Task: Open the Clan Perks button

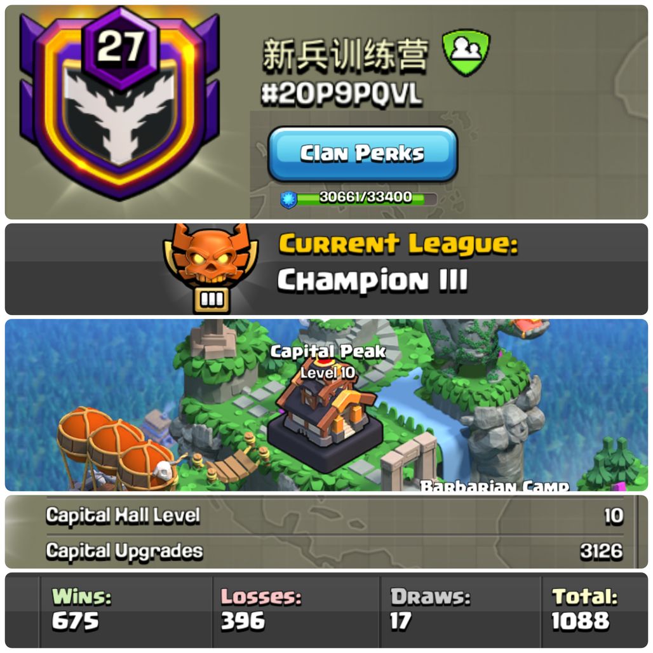Action: point(362,154)
